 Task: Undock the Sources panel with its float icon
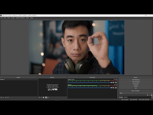[x=66, y=77]
